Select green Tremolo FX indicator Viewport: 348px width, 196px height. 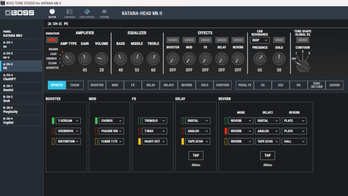pos(139,121)
